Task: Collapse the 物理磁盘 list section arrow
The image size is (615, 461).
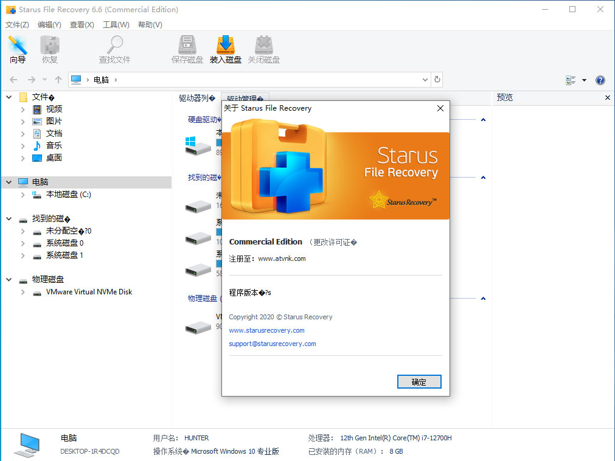Action: [x=483, y=299]
